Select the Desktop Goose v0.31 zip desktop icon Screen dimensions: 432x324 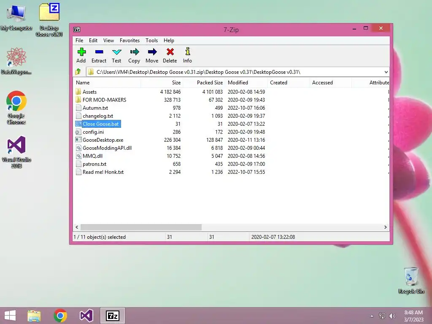tap(49, 20)
